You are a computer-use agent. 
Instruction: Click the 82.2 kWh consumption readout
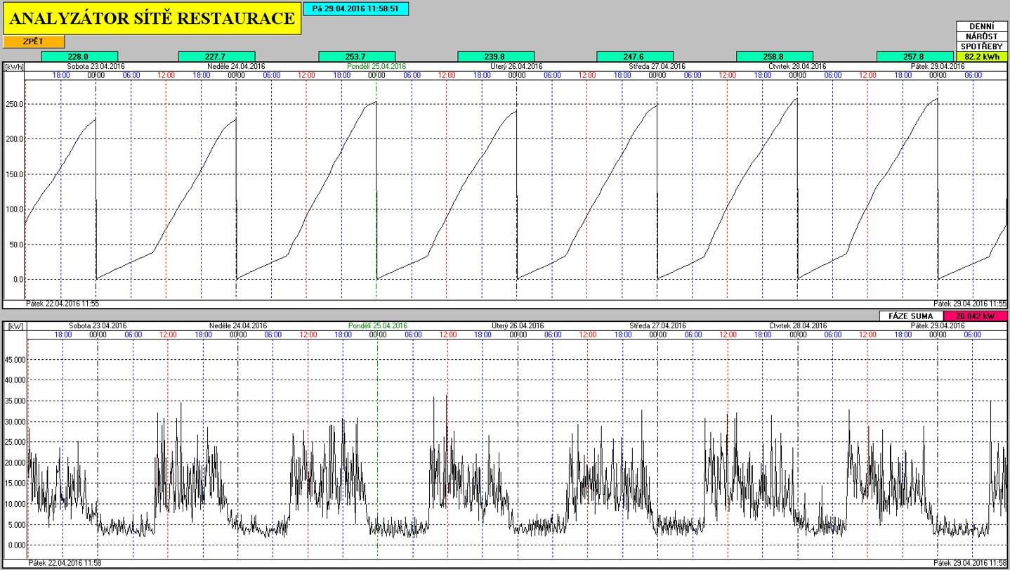[982, 56]
